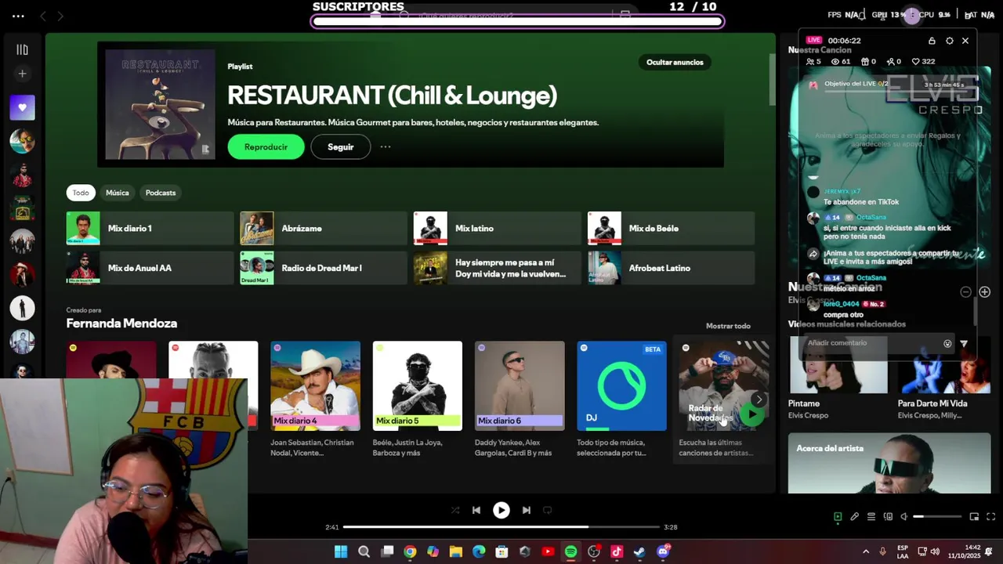Click the carousel next arrow chevron
The width and height of the screenshot is (1003, 564).
pos(759,399)
